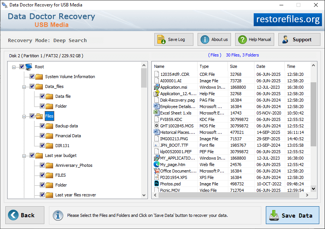Viewport: 325px width, 229px height.
Task: Collapse the Last year budget node
Action: [x=24, y=156]
